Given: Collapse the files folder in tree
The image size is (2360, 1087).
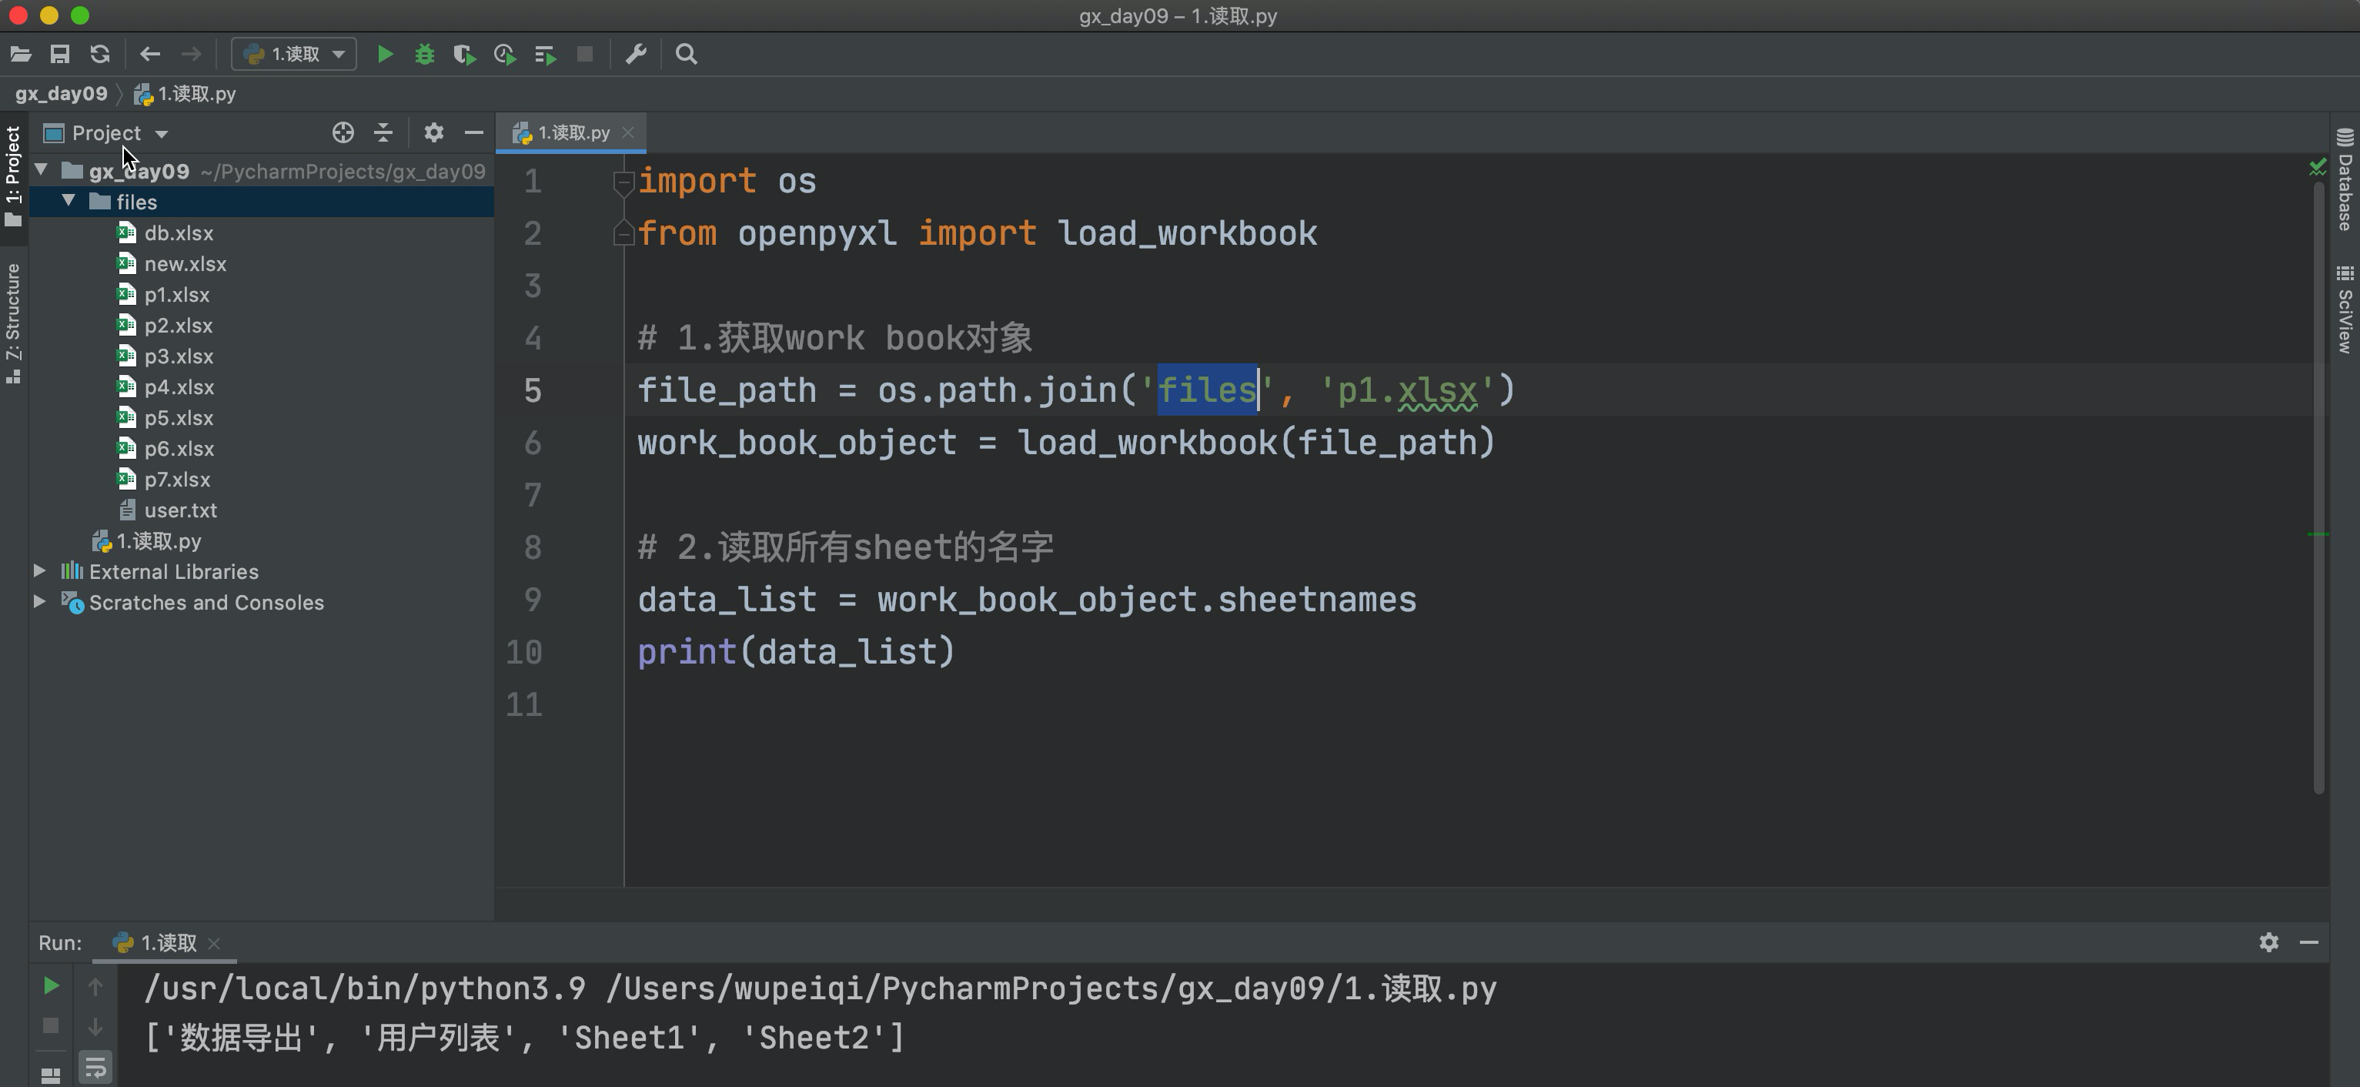Looking at the screenshot, I should point(69,201).
